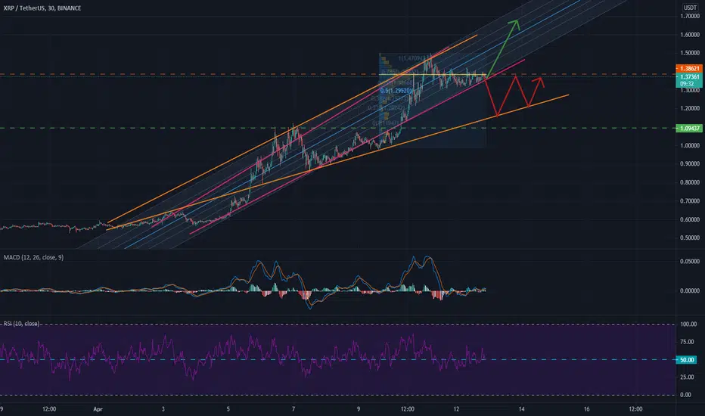
Task: Open the MACD (12, 26, close, 9) indicator label
Action: pyautogui.click(x=33, y=257)
